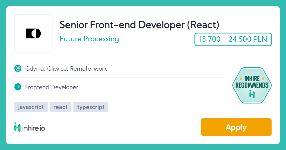
Task: Select the typescript skill tag
Action: tap(91, 107)
